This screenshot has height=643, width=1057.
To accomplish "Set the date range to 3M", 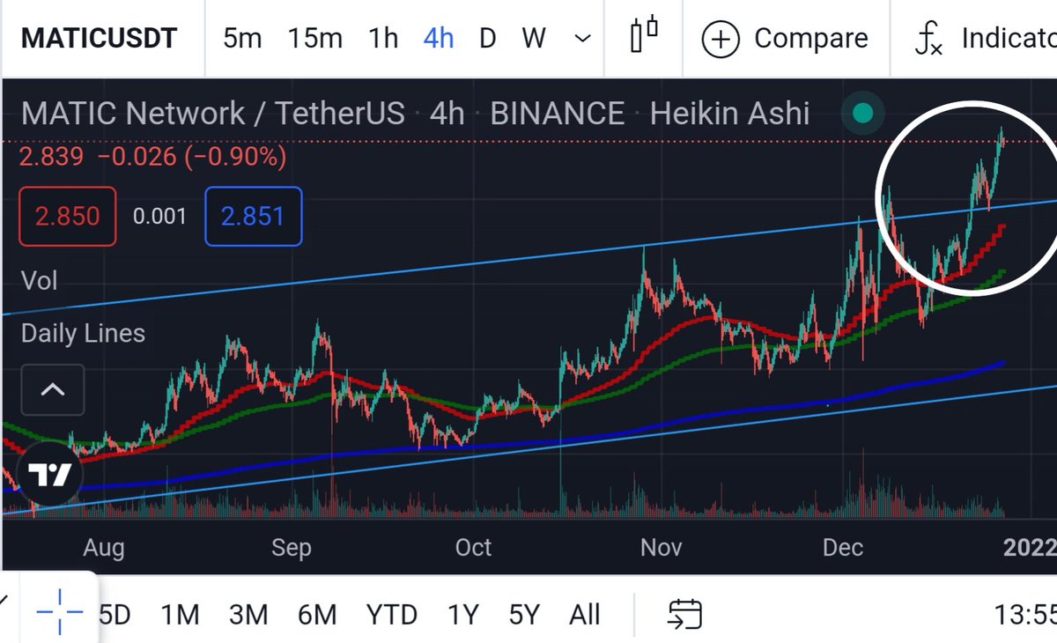I will [248, 614].
